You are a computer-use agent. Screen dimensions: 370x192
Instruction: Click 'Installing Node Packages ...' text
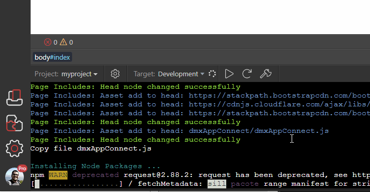pos(95,166)
